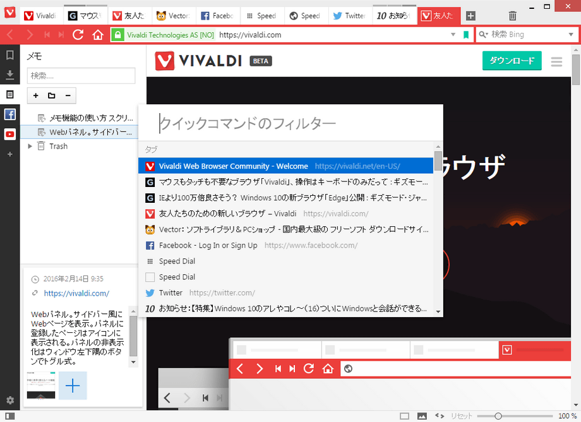The width and height of the screenshot is (581, 422).
Task: Add a new note with plus button
Action: click(x=36, y=95)
